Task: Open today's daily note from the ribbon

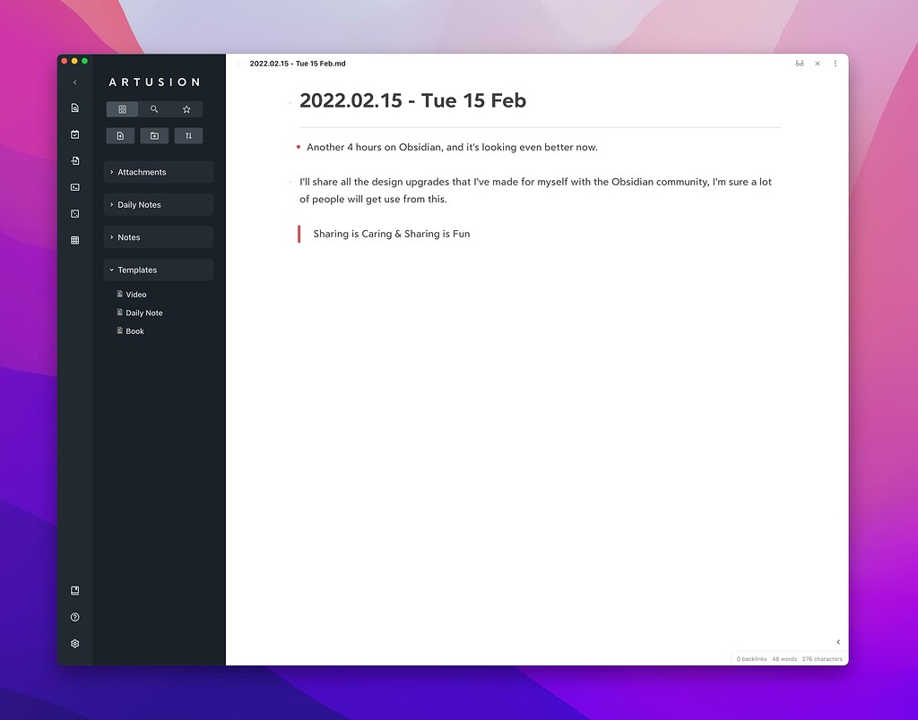Action: 75,134
